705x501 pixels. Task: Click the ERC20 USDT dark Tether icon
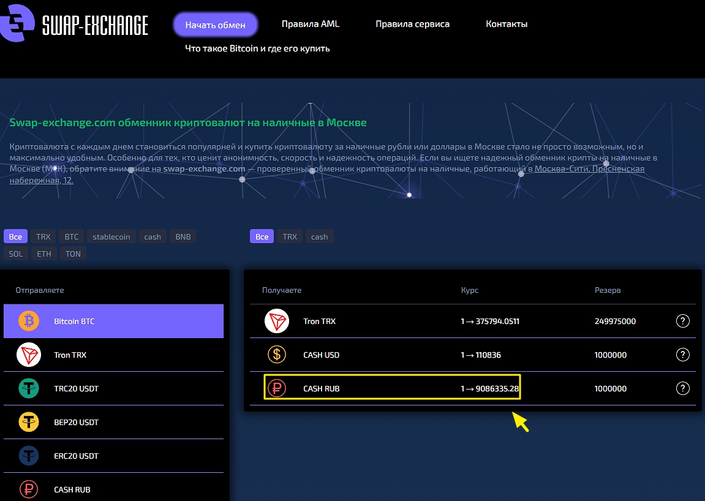[28, 456]
